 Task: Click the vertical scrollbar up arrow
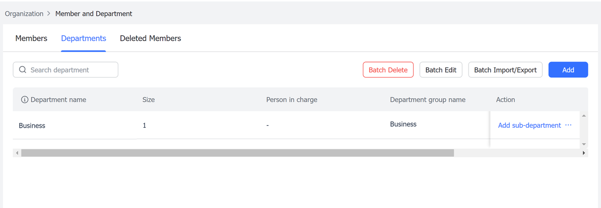[584, 116]
